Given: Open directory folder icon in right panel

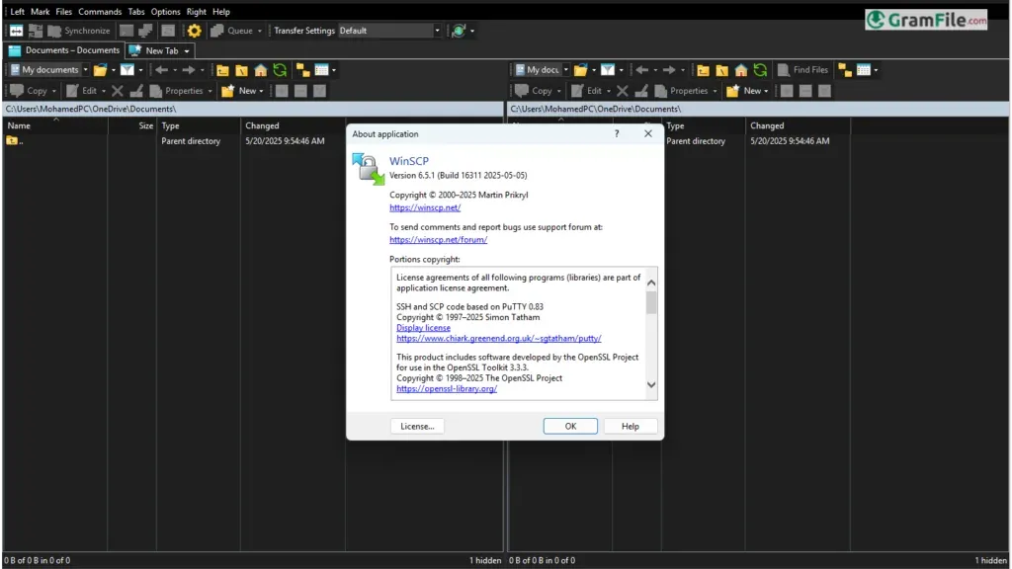Looking at the screenshot, I should (581, 70).
